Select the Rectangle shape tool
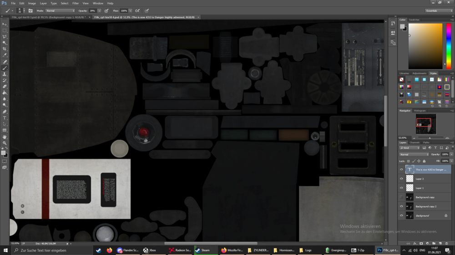 [x=5, y=131]
